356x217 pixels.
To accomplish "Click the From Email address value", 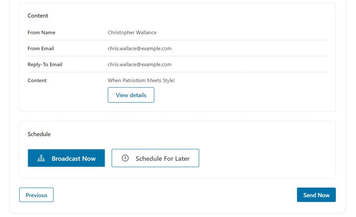I will tap(140, 49).
